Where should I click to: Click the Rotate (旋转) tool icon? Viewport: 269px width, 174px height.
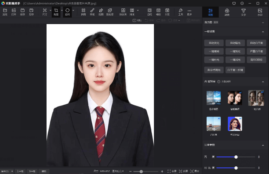67,12
